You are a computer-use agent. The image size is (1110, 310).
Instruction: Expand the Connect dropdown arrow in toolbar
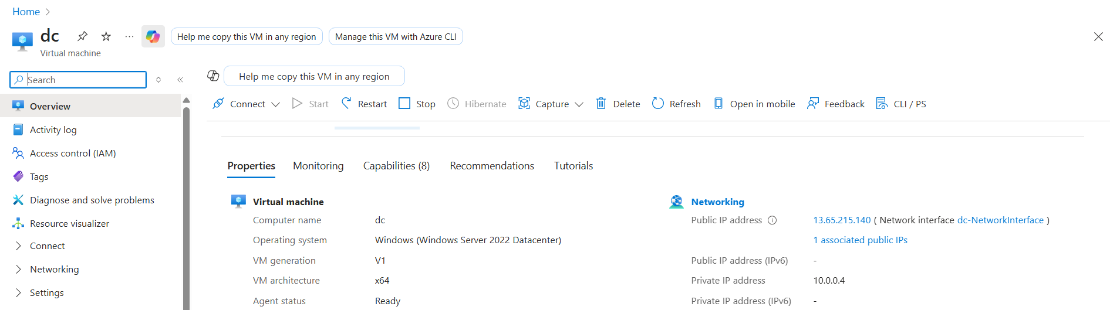point(275,104)
